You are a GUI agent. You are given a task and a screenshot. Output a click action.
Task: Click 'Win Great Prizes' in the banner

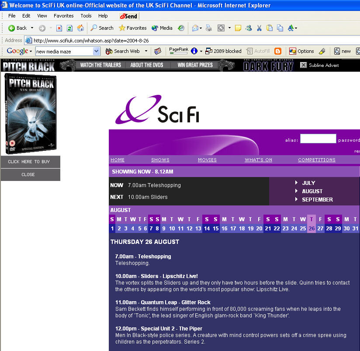coord(195,65)
